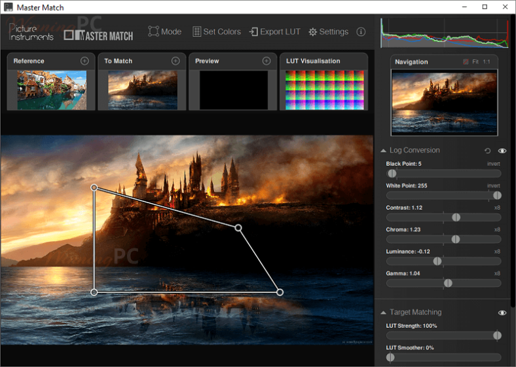Click the top-left selection handle
The image size is (516, 367).
[x=94, y=188]
